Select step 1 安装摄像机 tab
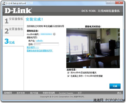Screen dimensions: 126x103 (13, 21)
